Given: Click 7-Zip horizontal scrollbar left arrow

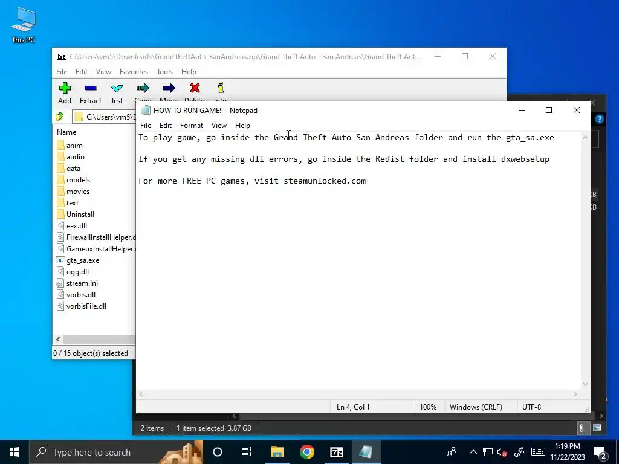Looking at the screenshot, I should point(59,339).
